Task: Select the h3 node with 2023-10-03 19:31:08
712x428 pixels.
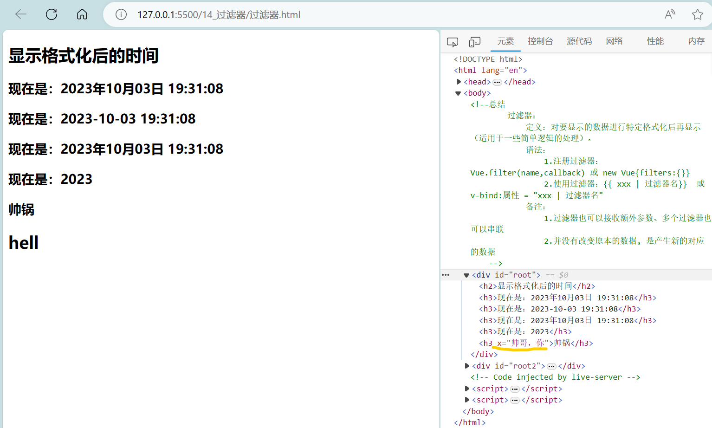Action: point(559,309)
